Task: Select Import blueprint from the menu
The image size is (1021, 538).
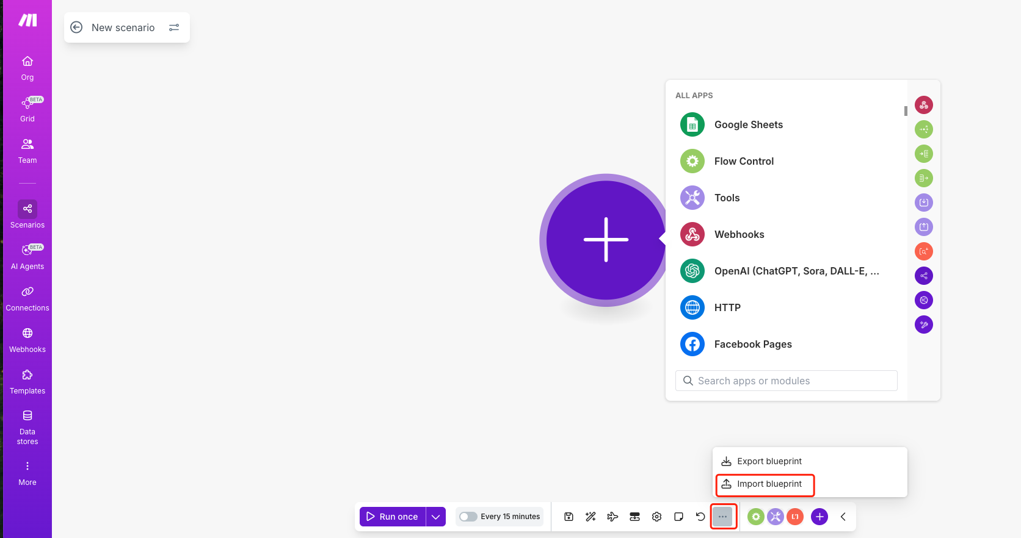Action: (769, 484)
